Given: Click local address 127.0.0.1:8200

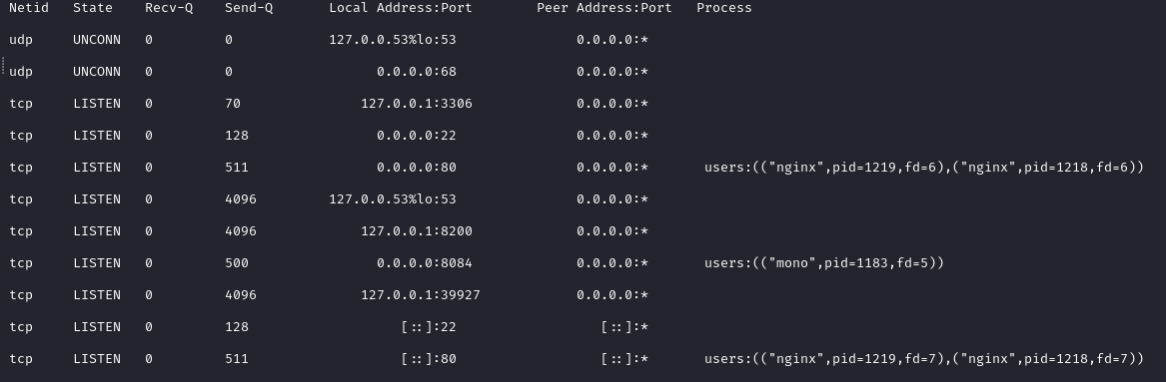Looking at the screenshot, I should pyautogui.click(x=417, y=230).
